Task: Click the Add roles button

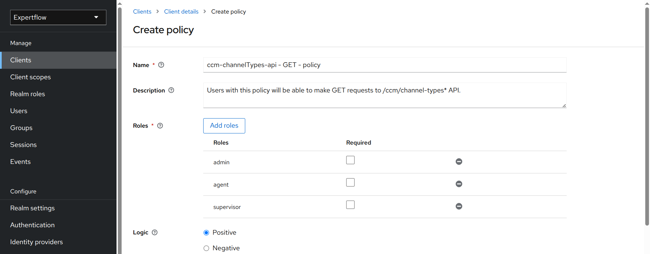Action: tap(224, 126)
